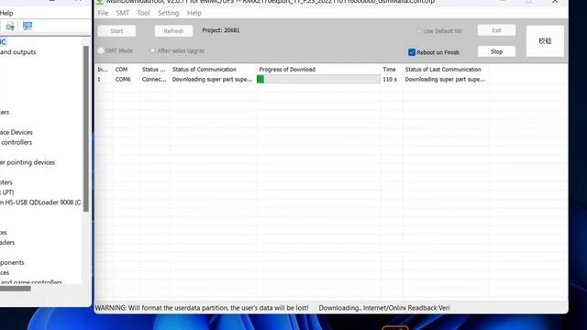Select 'and outputs' entry in Device Manager
Image resolution: width=587 pixels, height=330 pixels.
coord(18,52)
